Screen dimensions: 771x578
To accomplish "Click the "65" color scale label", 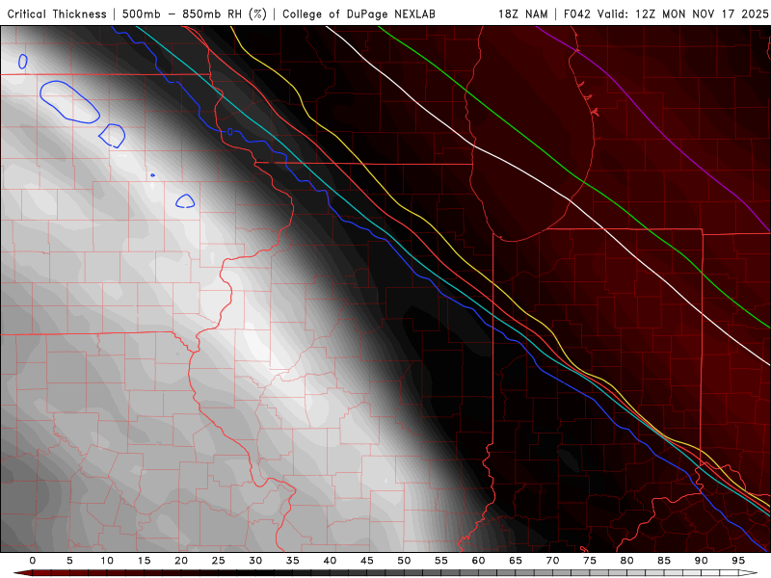I will coord(516,561).
